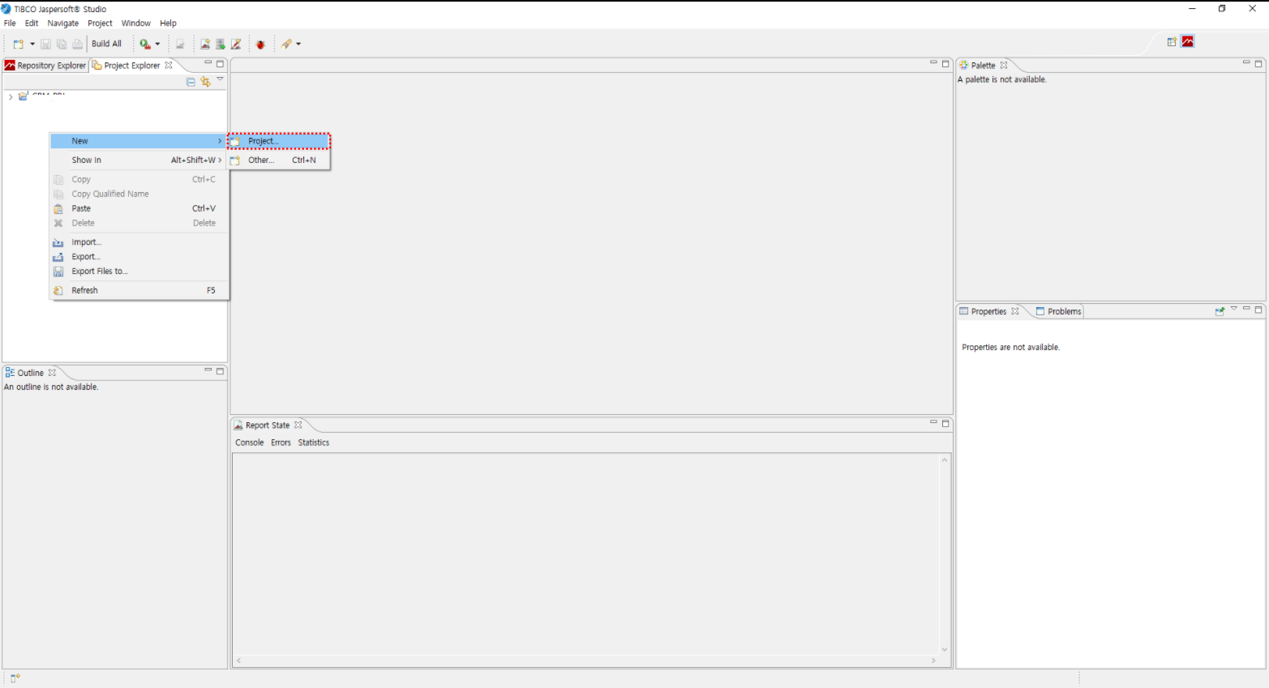Click Import... in the context menu
The width and height of the screenshot is (1269, 688).
coord(138,242)
